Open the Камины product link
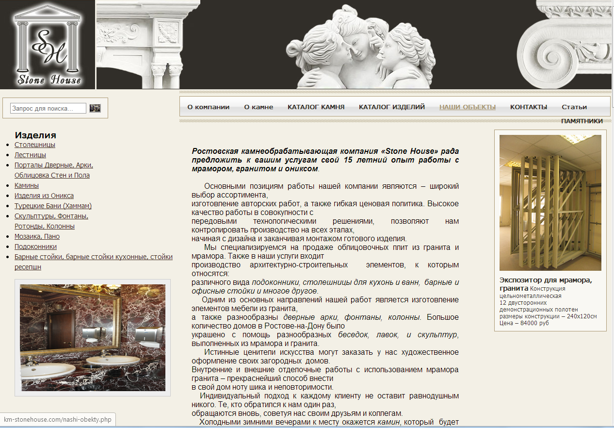The image size is (614, 428). [27, 185]
